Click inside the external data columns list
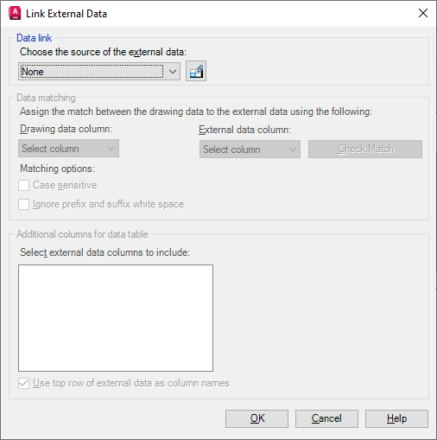 coord(116,318)
